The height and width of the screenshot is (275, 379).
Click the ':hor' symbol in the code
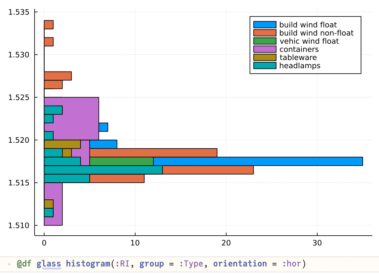(x=292, y=264)
